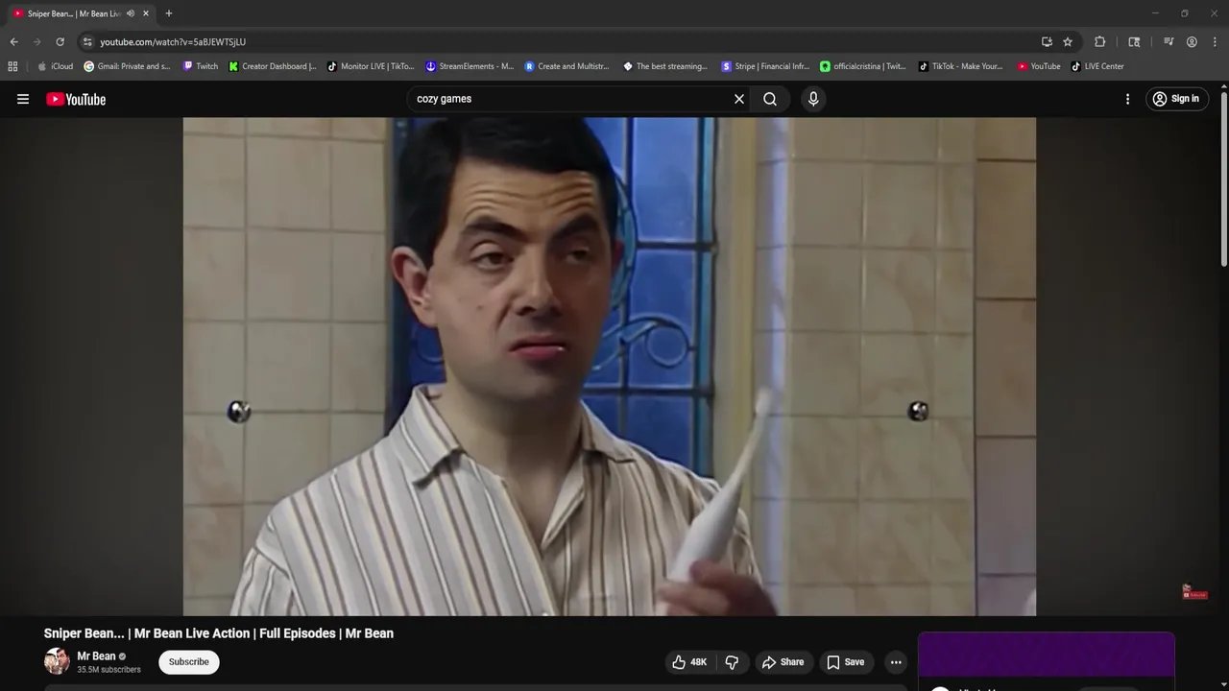This screenshot has width=1229, height=691.
Task: View site information icon in address bar
Action: 87,42
